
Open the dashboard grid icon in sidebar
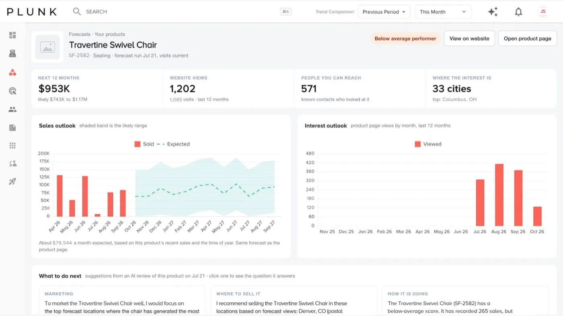(12, 35)
